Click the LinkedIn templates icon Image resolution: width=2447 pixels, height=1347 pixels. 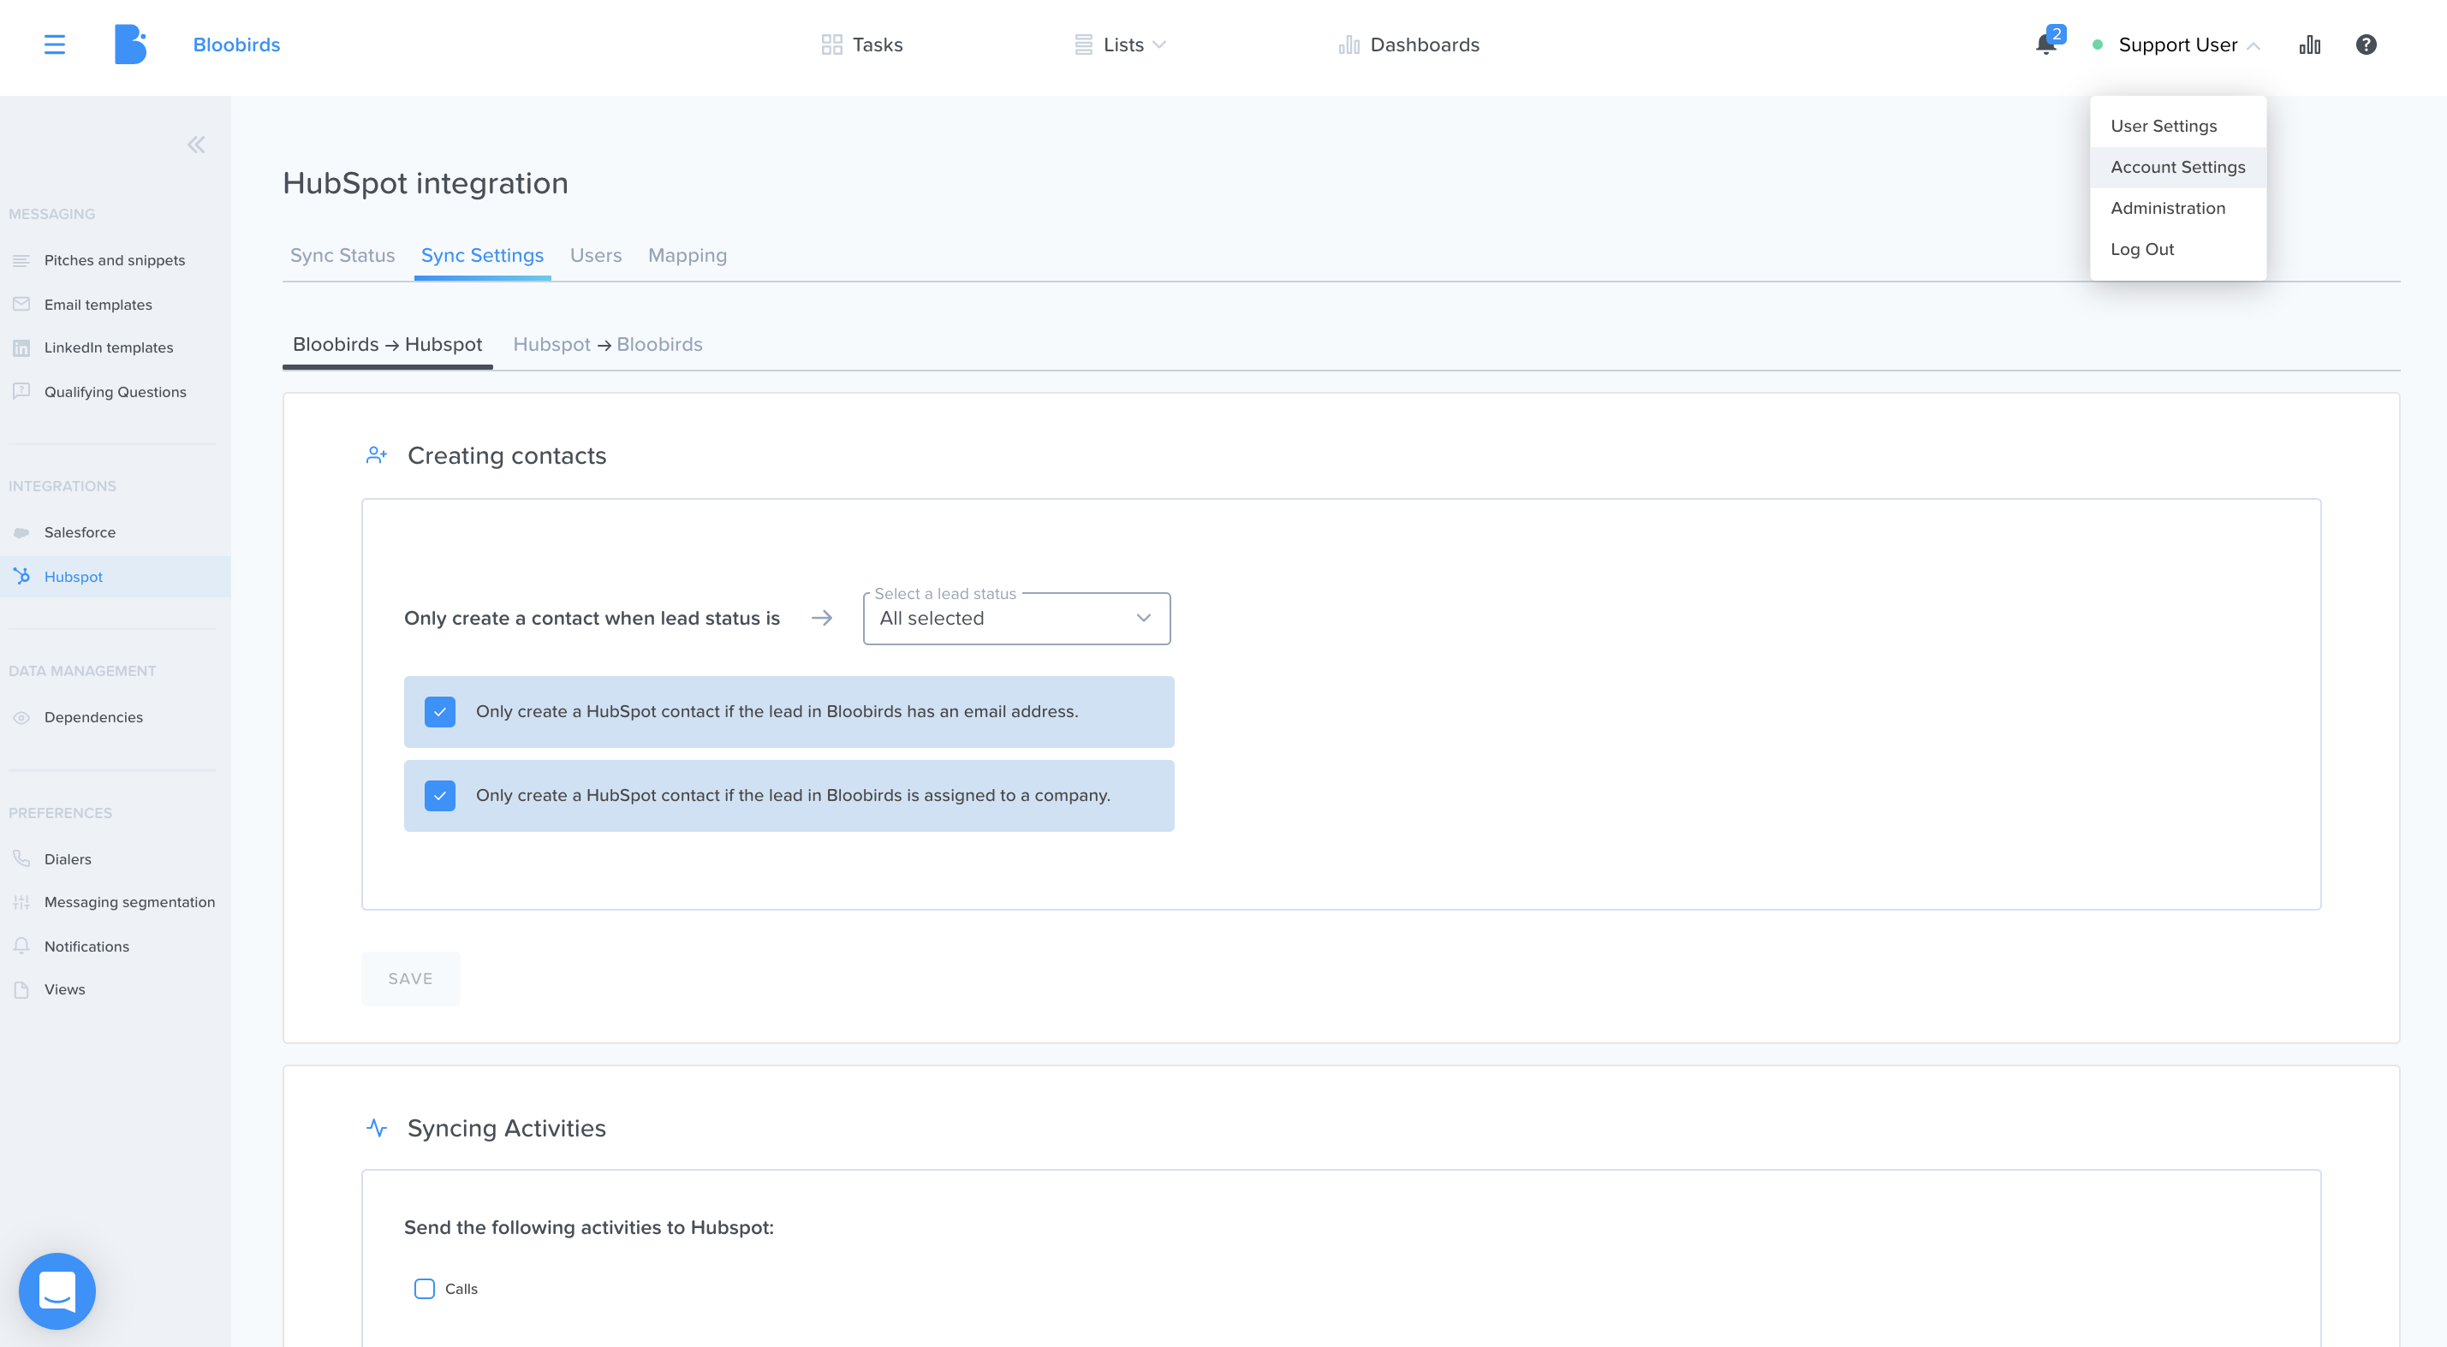(21, 347)
